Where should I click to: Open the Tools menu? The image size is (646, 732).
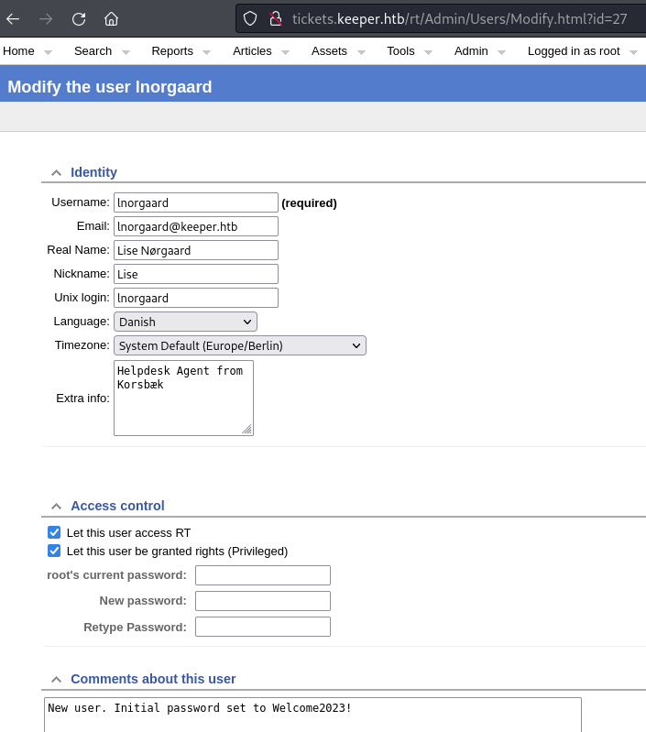tap(400, 51)
